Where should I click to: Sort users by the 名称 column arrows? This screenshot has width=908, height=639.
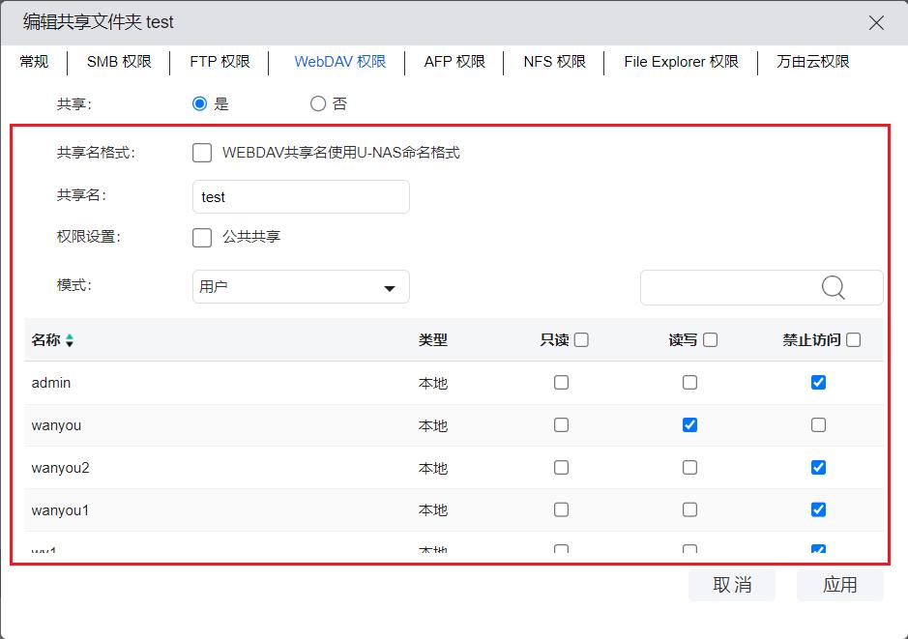[x=70, y=340]
